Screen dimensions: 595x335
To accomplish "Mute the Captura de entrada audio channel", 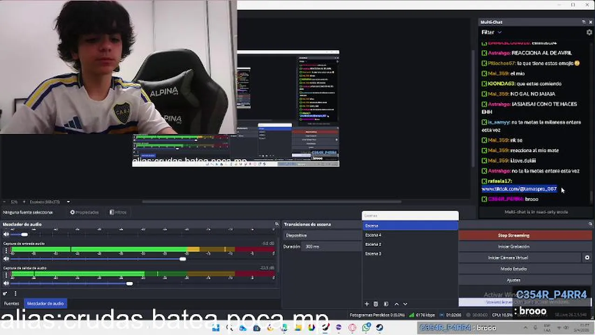I will pyautogui.click(x=6, y=259).
